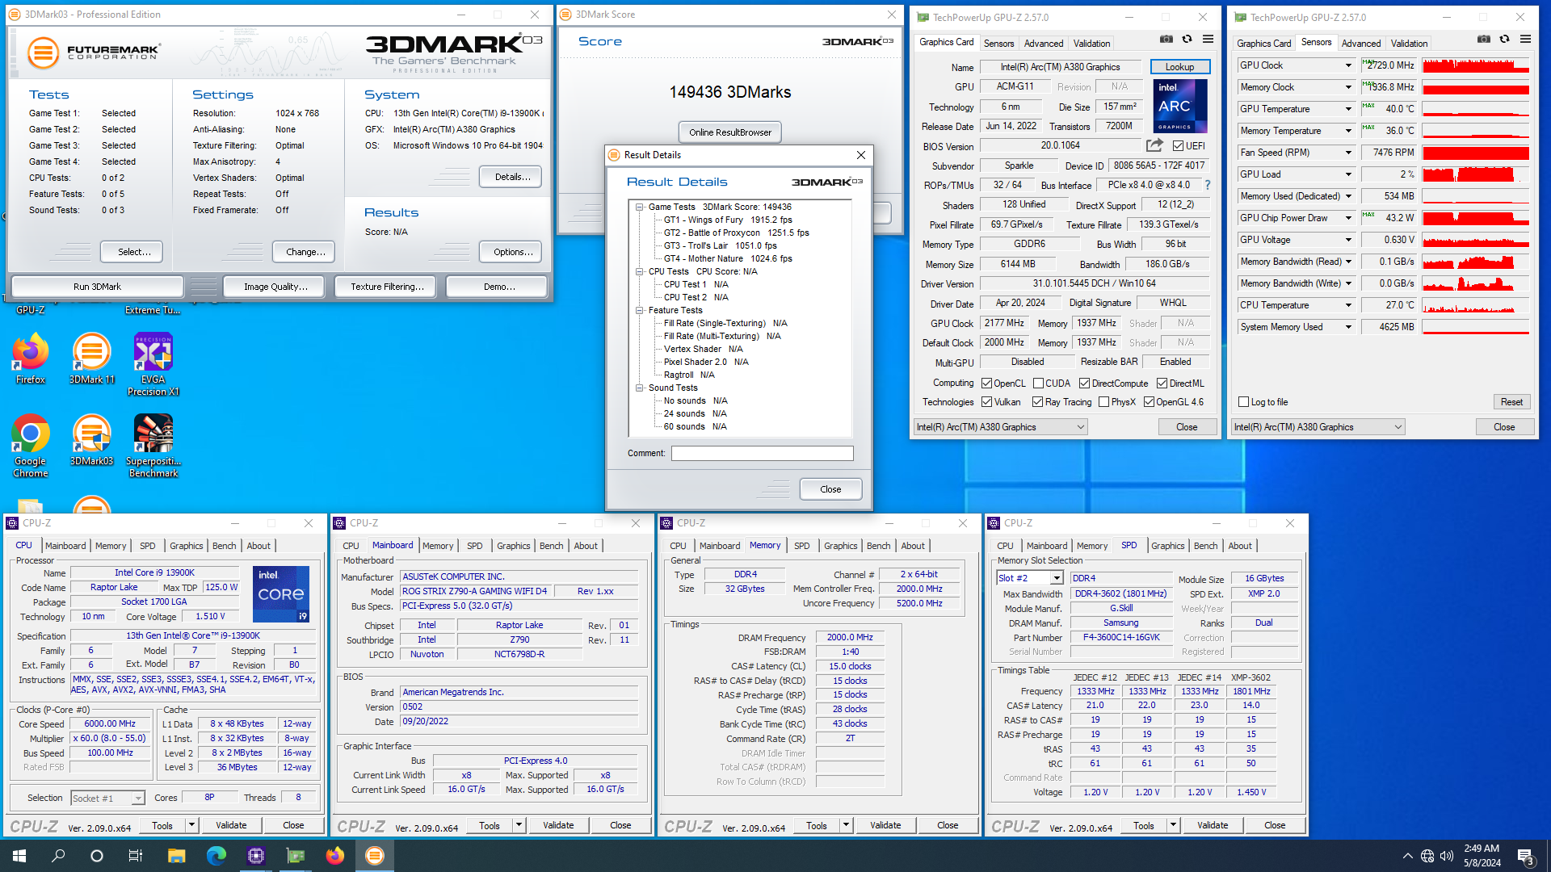Toggle the DirectML checkbox
Screen dimensions: 1551x872
tap(1162, 383)
